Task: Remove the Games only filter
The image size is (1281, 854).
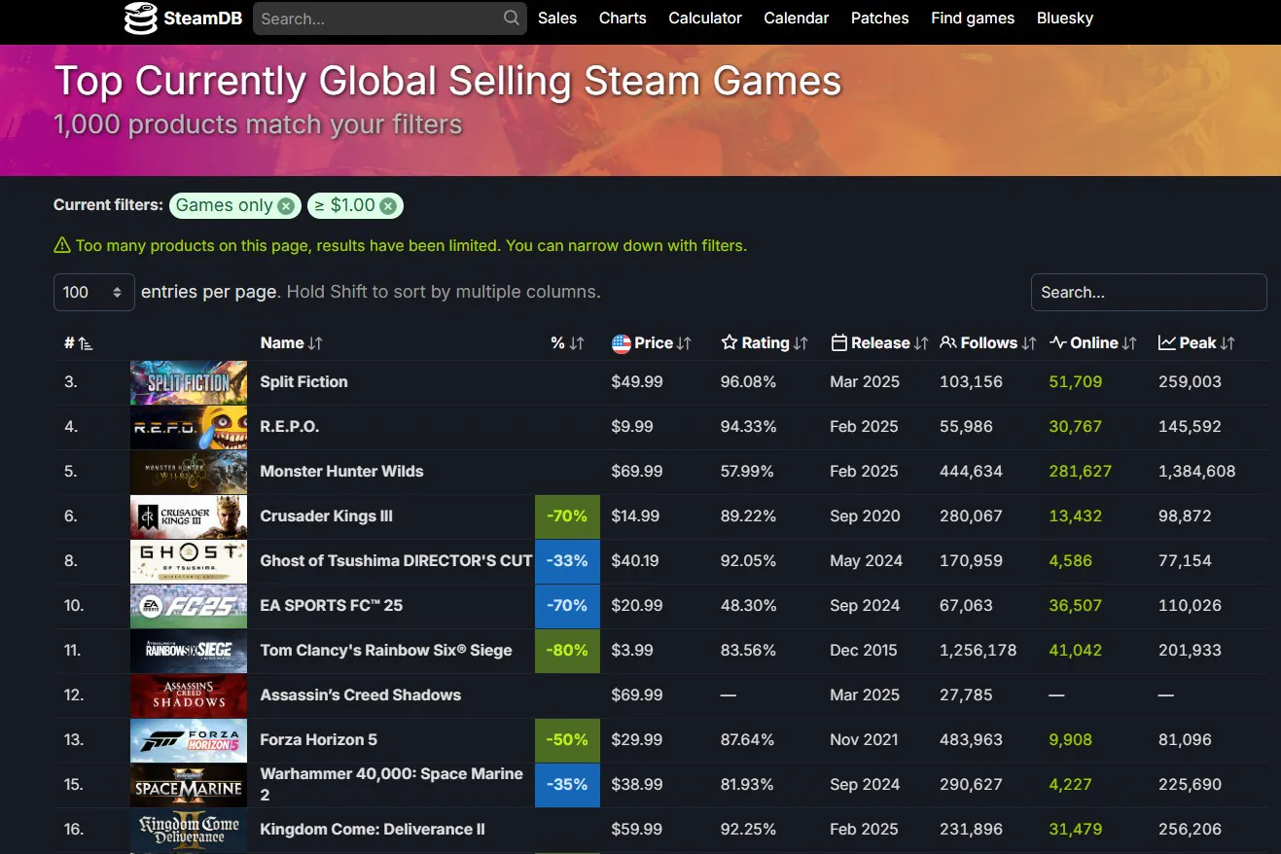Action: click(x=286, y=205)
